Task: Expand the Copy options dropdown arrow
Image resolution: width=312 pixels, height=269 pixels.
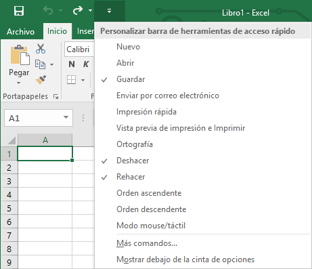Action: tap(52, 64)
